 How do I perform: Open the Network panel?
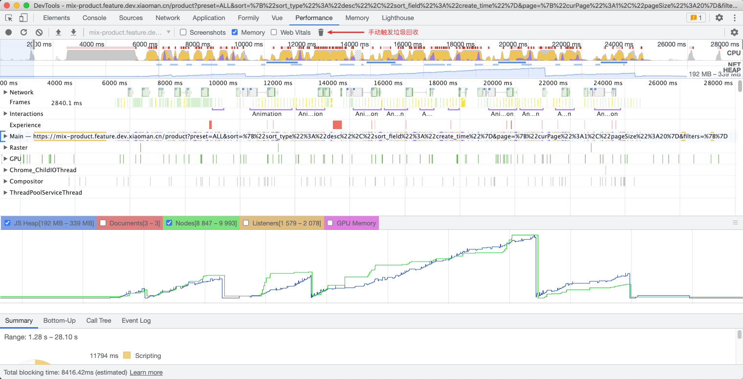pos(168,18)
